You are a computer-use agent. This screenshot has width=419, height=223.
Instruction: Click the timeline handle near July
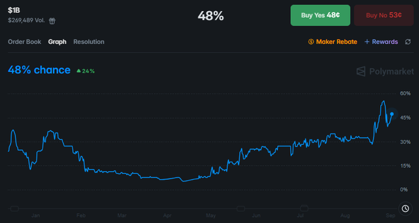tap(304, 208)
